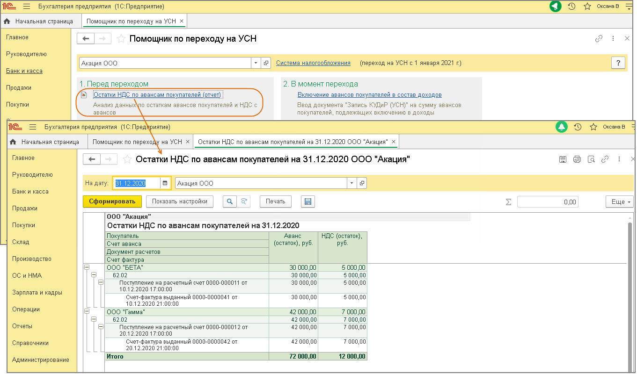Open three-dots menu in assistant window

click(613, 39)
